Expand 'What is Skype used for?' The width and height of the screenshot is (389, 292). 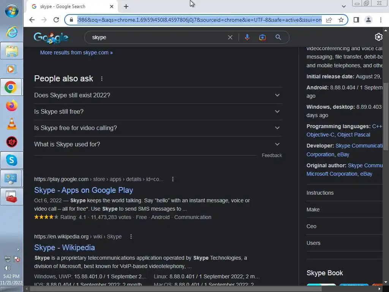pos(158,144)
